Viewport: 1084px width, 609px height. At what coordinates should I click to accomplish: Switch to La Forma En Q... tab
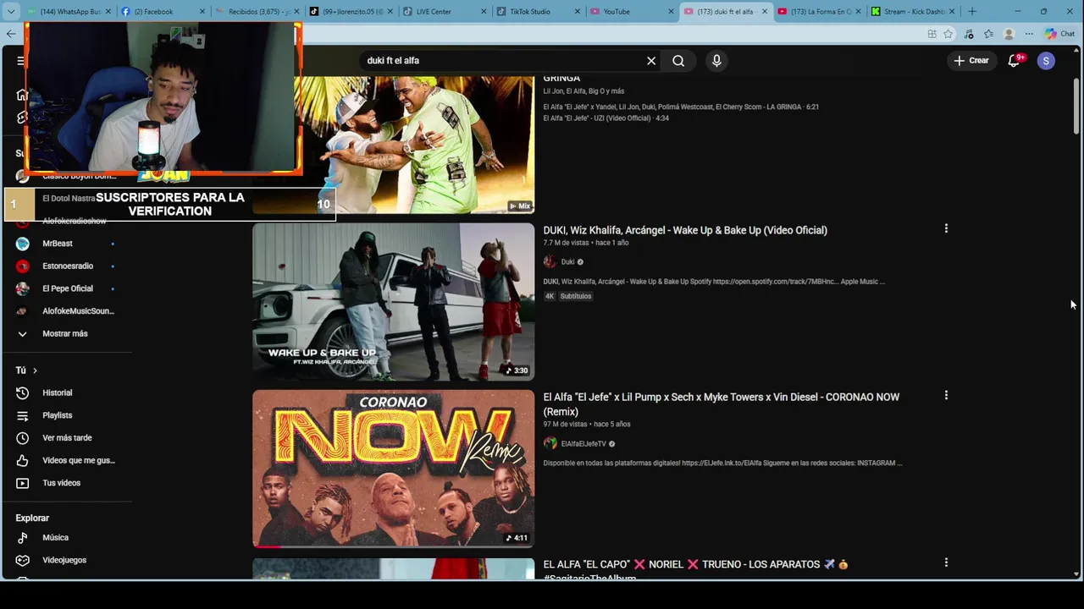click(x=818, y=11)
